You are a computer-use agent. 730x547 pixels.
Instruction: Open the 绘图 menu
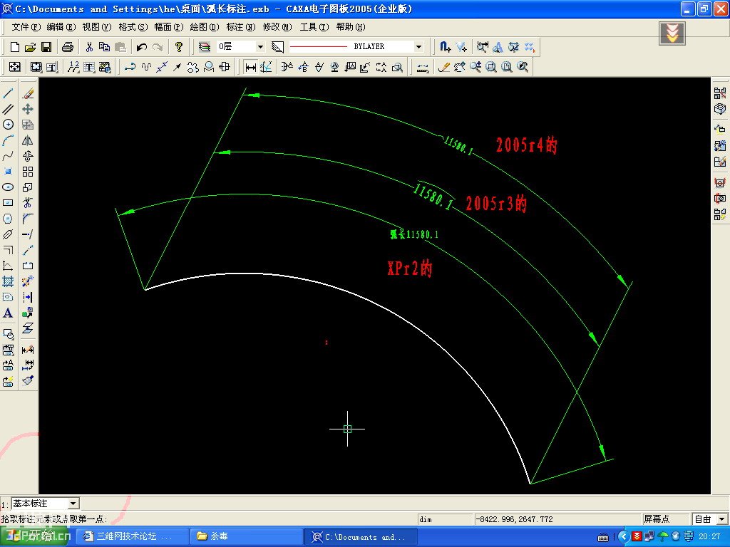tap(205, 27)
